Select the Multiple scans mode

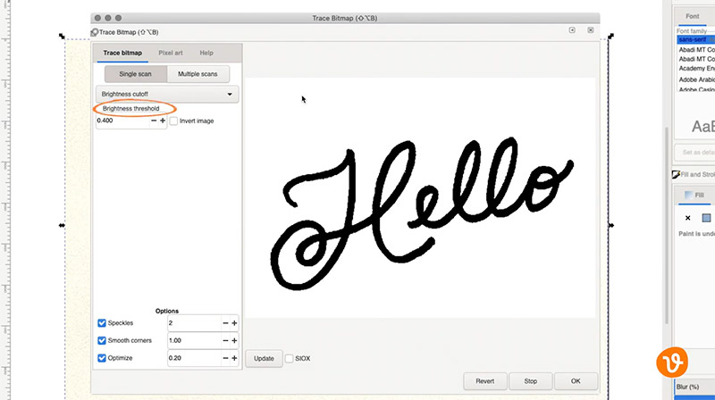click(x=198, y=74)
